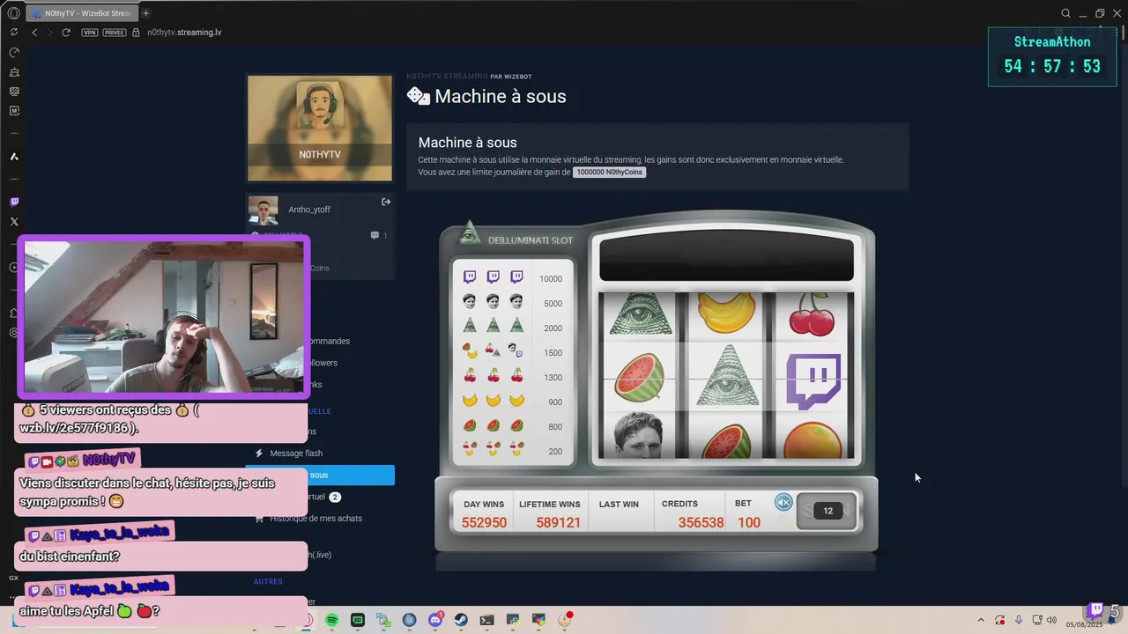1128x634 pixels.
Task: Click the LIFETIME WINS value 589121
Action: pos(558,523)
